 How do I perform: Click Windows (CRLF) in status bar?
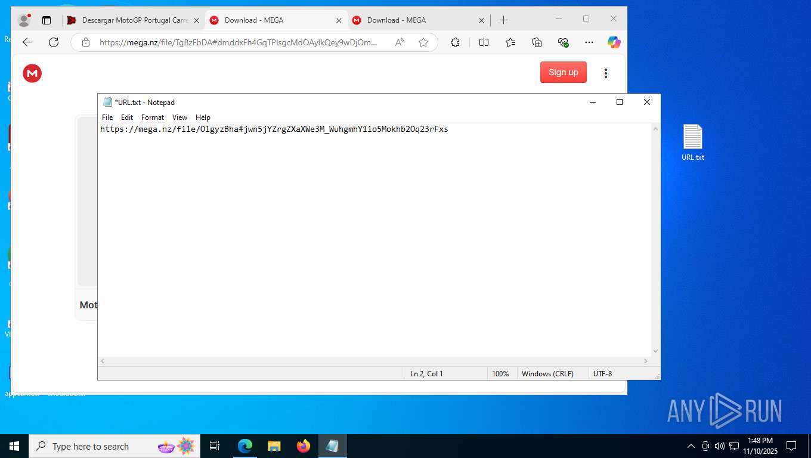click(547, 374)
